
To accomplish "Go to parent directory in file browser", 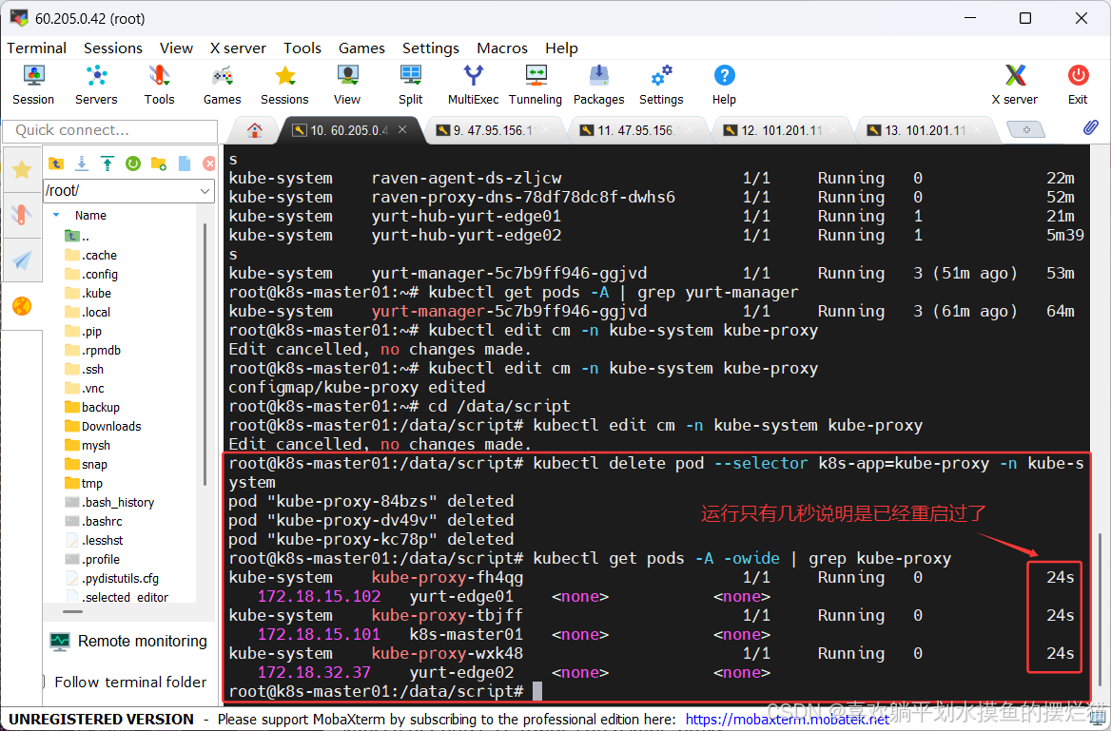I will [56, 164].
